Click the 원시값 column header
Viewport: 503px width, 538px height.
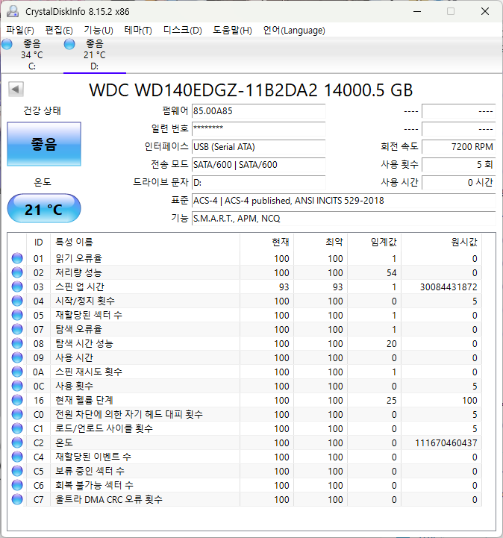[441, 243]
